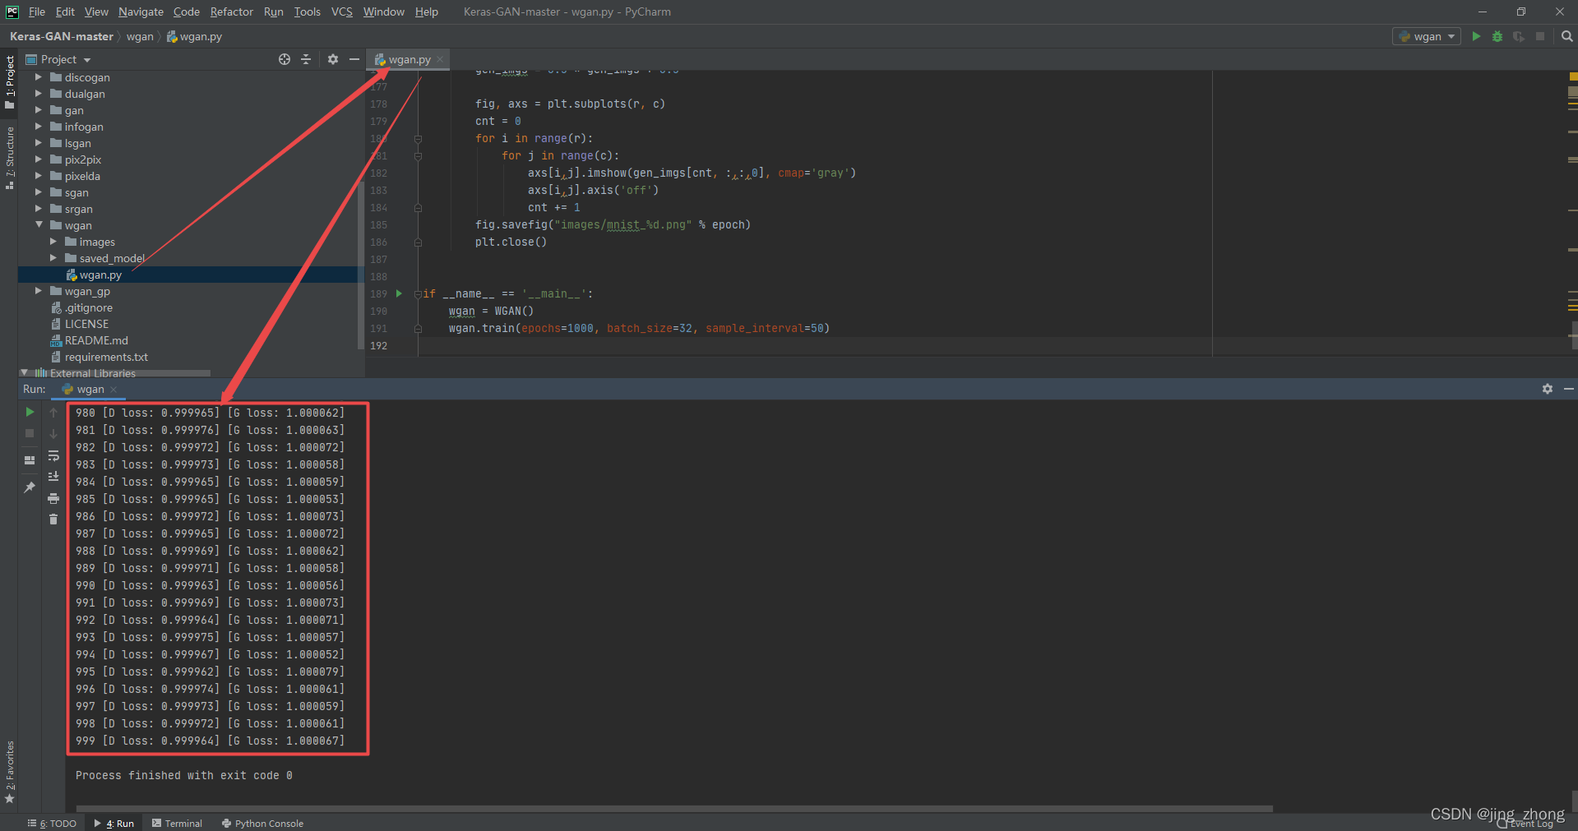Fold the code block at line 191
Image resolution: width=1578 pixels, height=831 pixels.
coord(418,328)
